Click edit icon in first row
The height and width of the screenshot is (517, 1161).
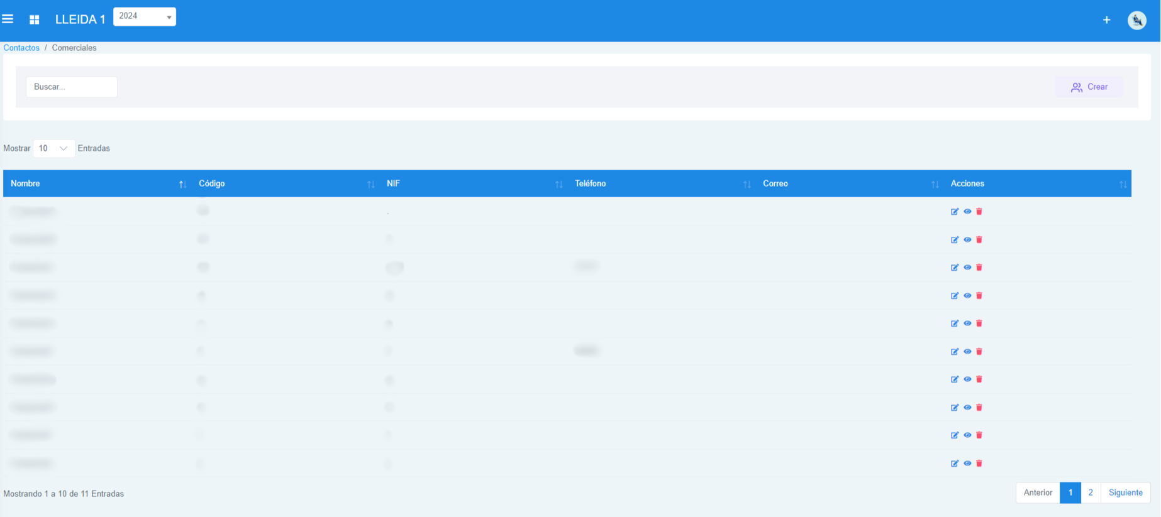coord(955,212)
